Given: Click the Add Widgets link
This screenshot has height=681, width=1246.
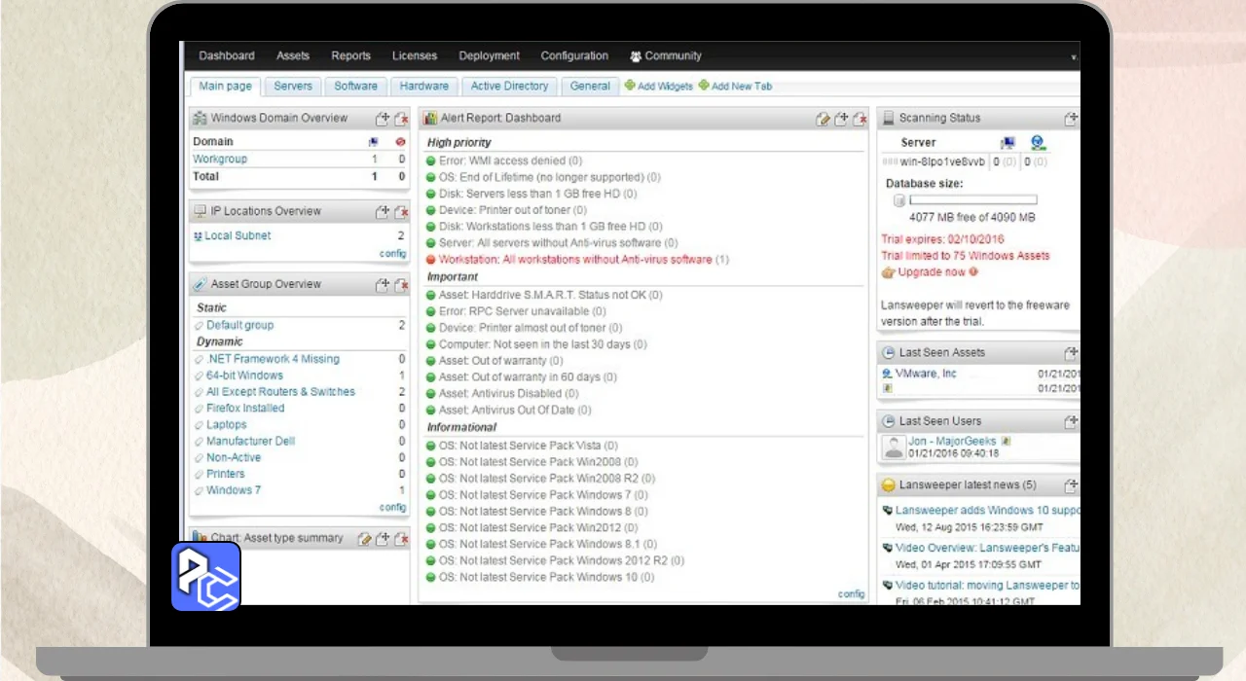Looking at the screenshot, I should click(659, 87).
